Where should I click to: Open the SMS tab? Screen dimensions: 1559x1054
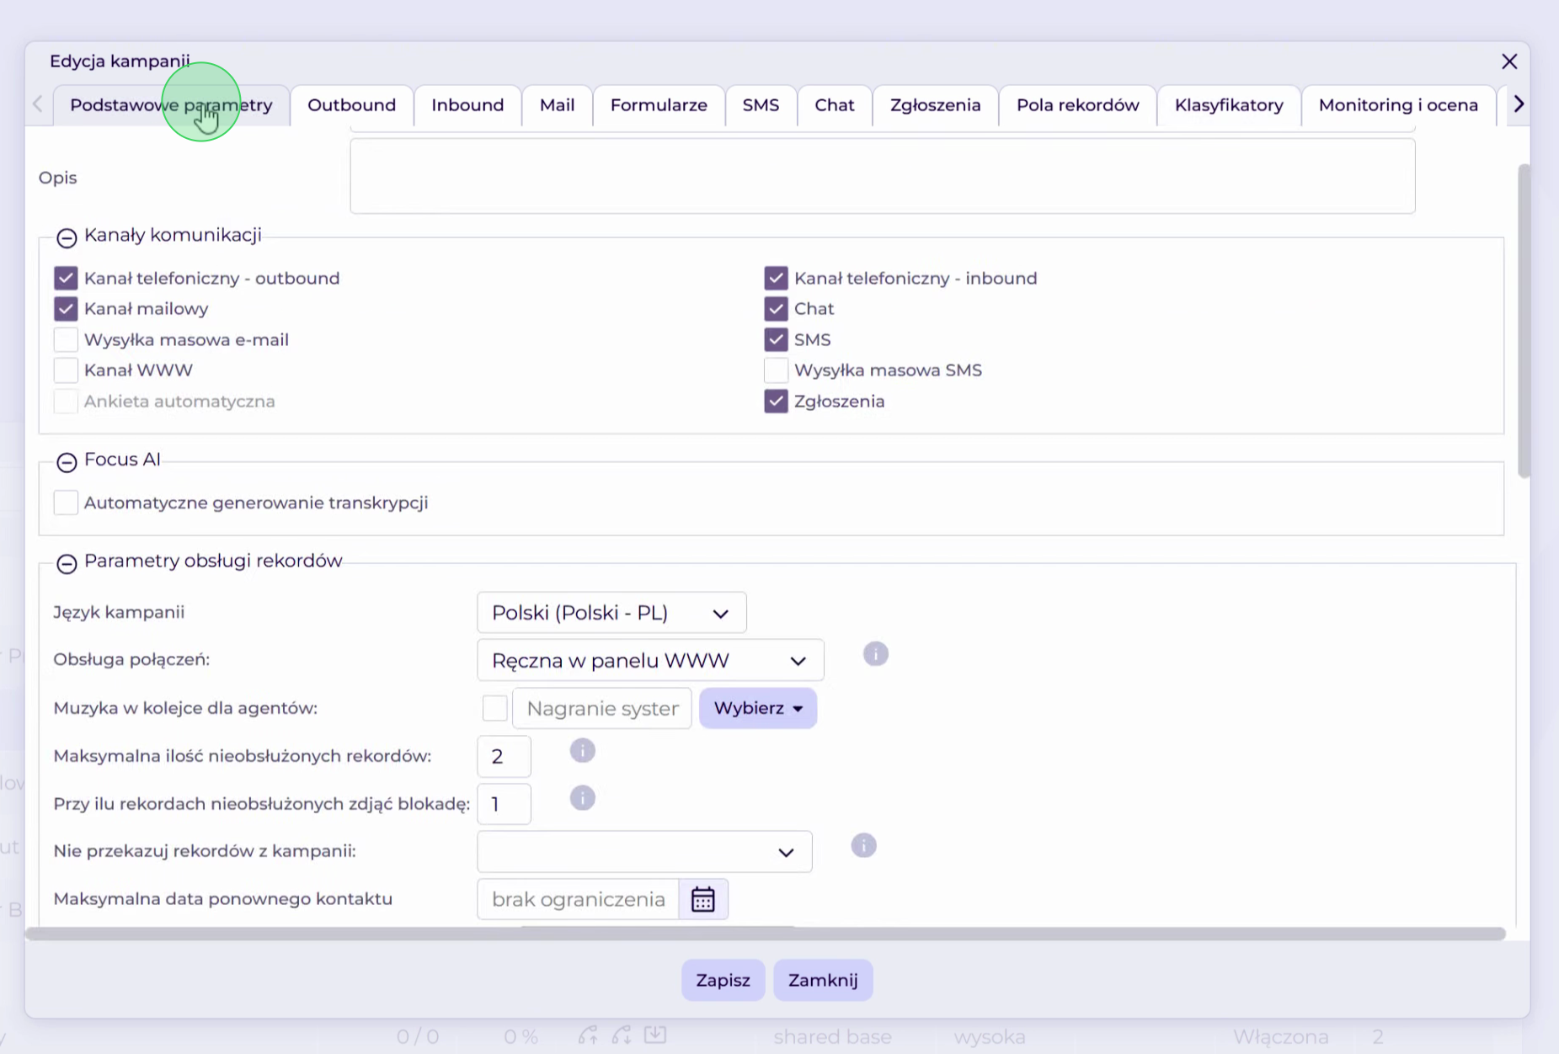(761, 105)
